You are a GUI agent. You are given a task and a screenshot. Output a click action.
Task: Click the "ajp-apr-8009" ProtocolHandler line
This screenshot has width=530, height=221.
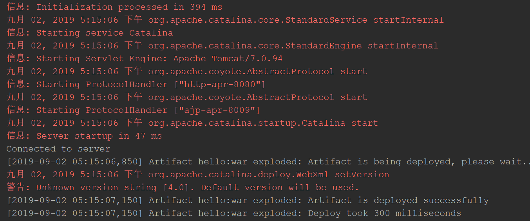click(133, 110)
